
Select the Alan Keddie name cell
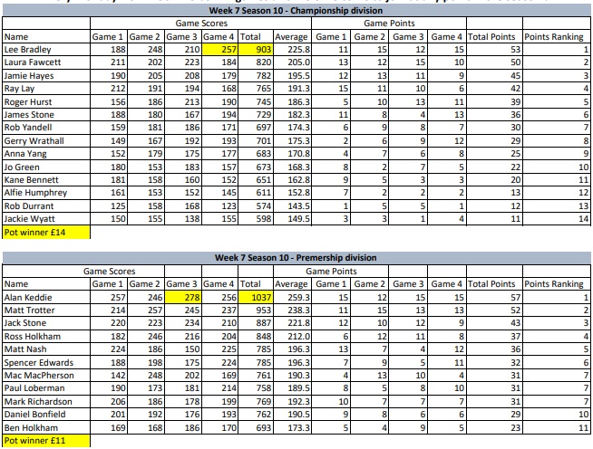[x=46, y=297]
